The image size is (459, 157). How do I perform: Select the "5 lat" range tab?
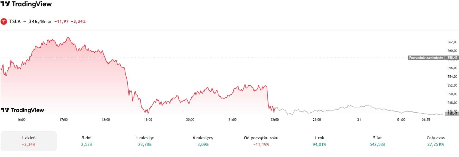coord(377,141)
